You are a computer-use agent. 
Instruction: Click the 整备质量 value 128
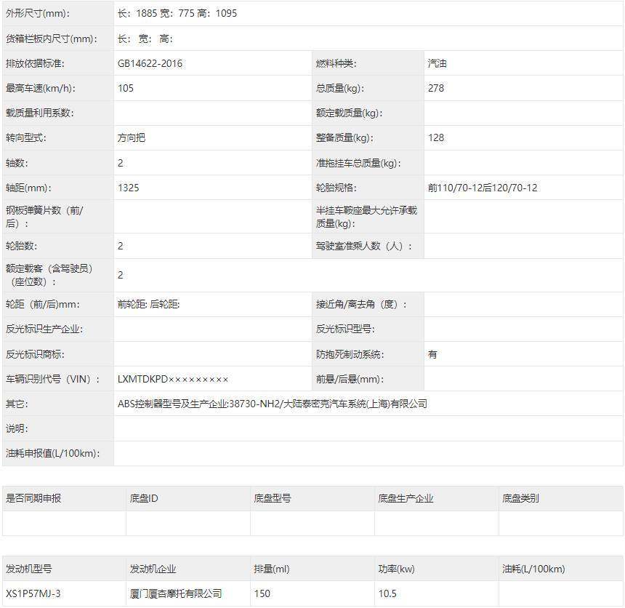coord(433,137)
